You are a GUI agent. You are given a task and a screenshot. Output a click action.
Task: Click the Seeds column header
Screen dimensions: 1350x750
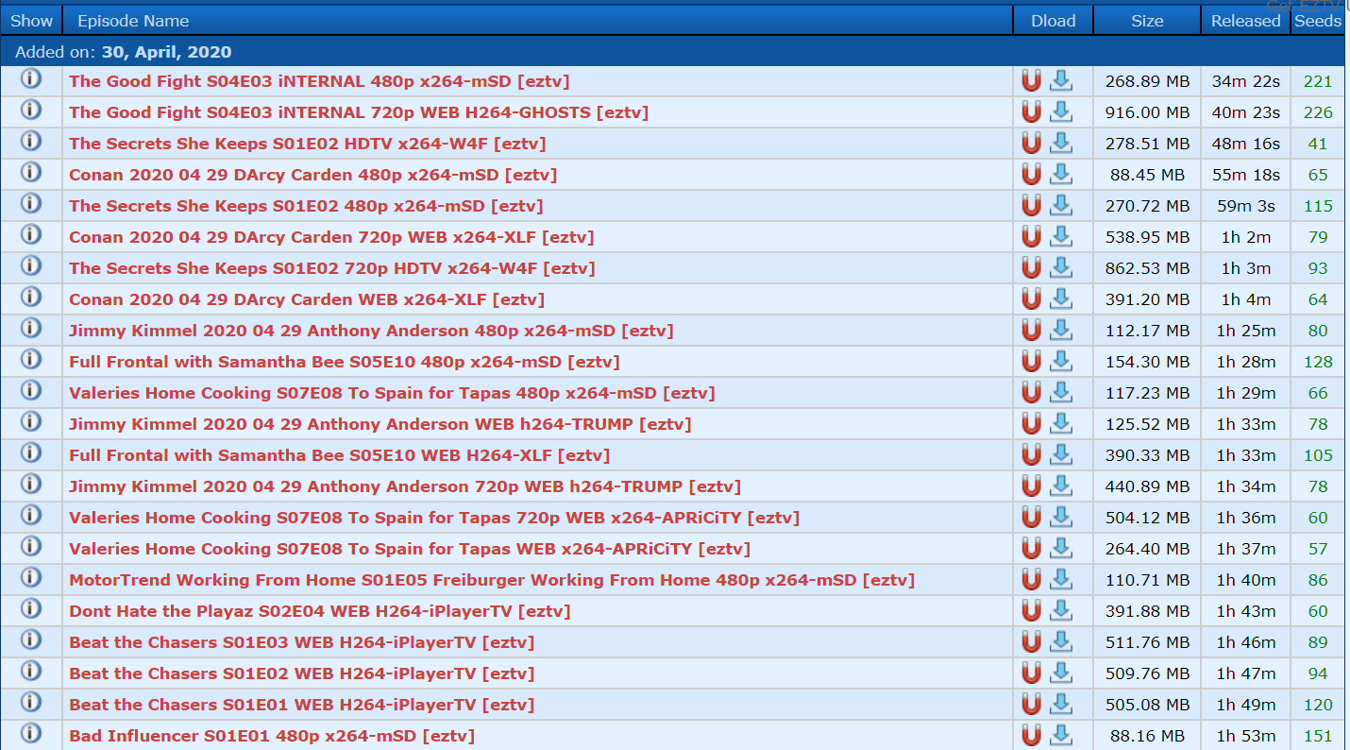pyautogui.click(x=1317, y=21)
